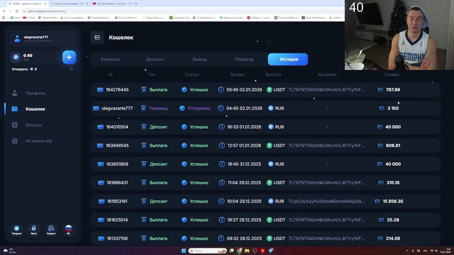The height and width of the screenshot is (255, 454).
Task: Click ruble coin icon beside 0.65 balance
Action: (x=16, y=57)
